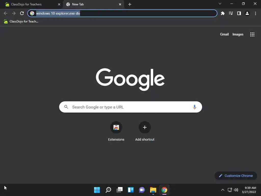Open the Widgets taskbar icon

(131, 190)
